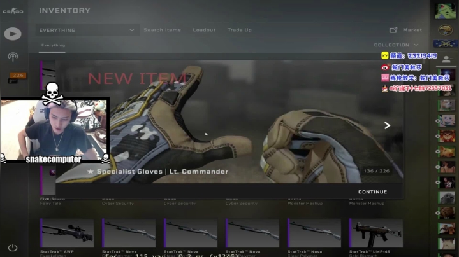Click the StatTrak AWP name label
This screenshot has height=257, width=459.
tap(57, 251)
